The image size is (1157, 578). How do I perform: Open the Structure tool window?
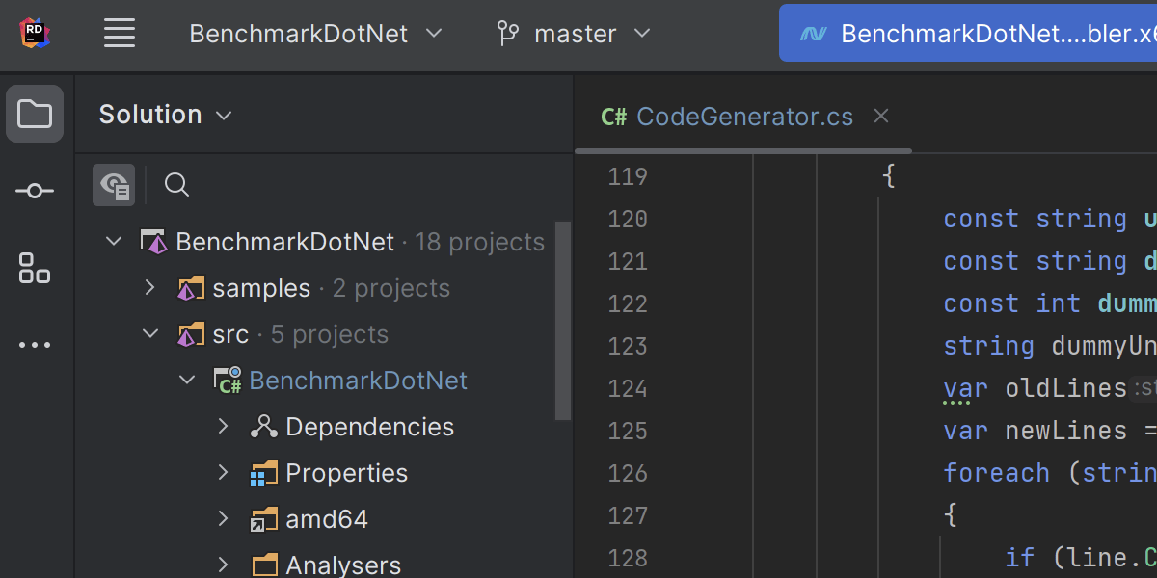tap(35, 268)
